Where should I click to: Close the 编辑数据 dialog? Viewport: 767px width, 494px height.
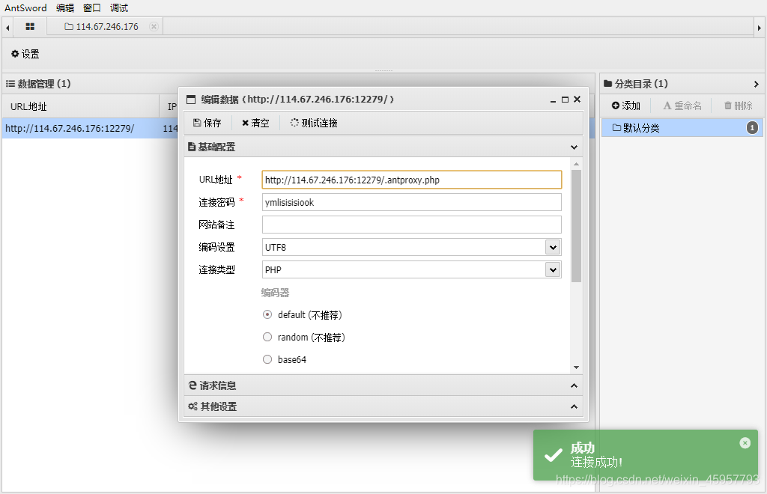(x=577, y=100)
